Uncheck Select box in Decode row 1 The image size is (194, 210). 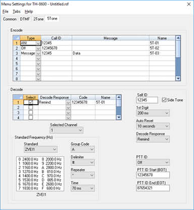click(31, 102)
